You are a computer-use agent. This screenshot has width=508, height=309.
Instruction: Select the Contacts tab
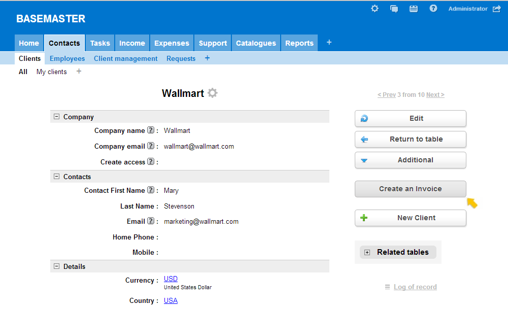tap(64, 43)
